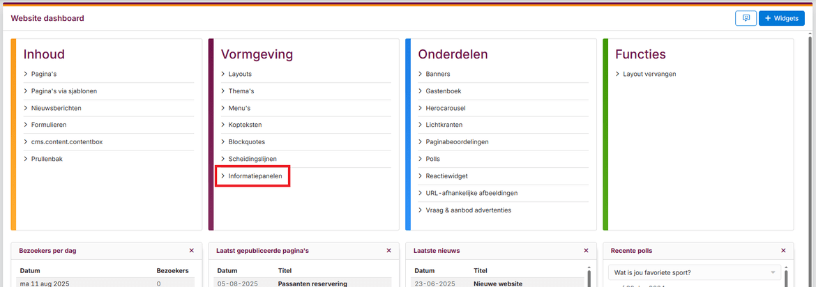Image resolution: width=816 pixels, height=287 pixels.
Task: Close the Recente polls widget
Action: click(784, 250)
